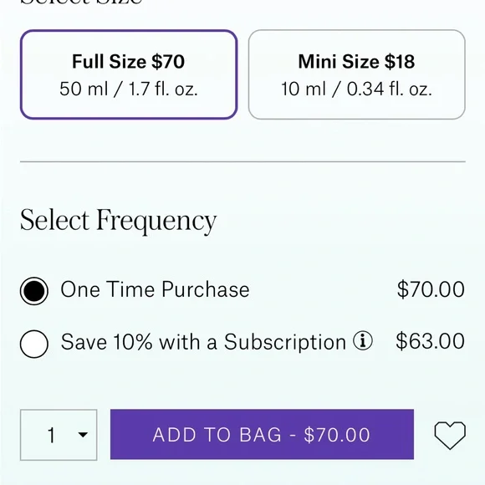Click the divider line above Select Frequency
485x485 pixels.
(242, 161)
